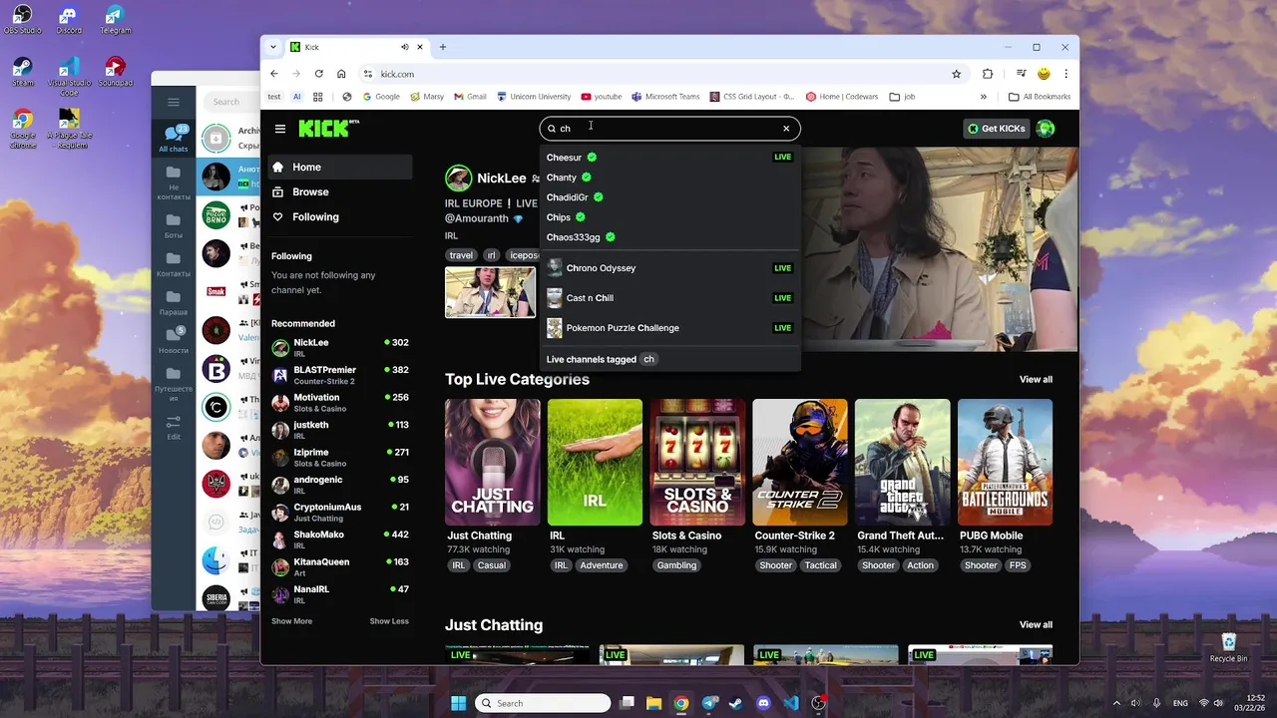1277x718 pixels.
Task: Open CryptoniumAus recommended channel
Action: pos(340,512)
